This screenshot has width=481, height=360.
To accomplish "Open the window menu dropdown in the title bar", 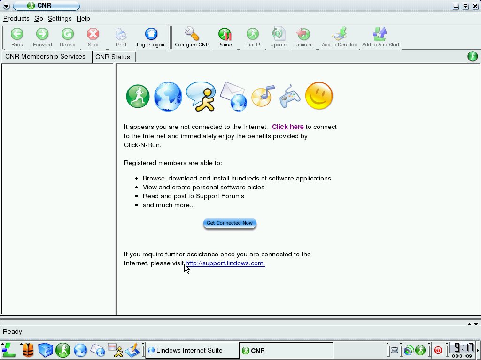I will [x=6, y=6].
